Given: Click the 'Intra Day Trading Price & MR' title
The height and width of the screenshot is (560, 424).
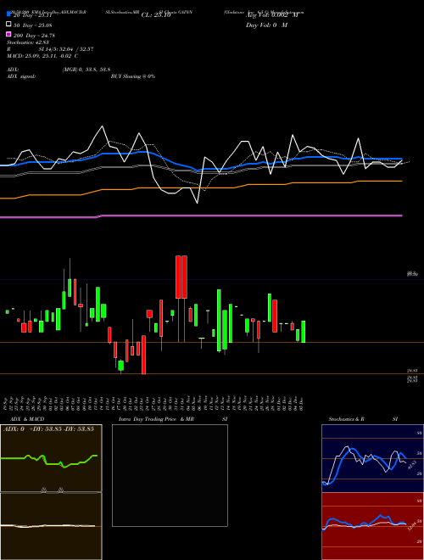Looking at the screenshot, I should click(x=156, y=419).
